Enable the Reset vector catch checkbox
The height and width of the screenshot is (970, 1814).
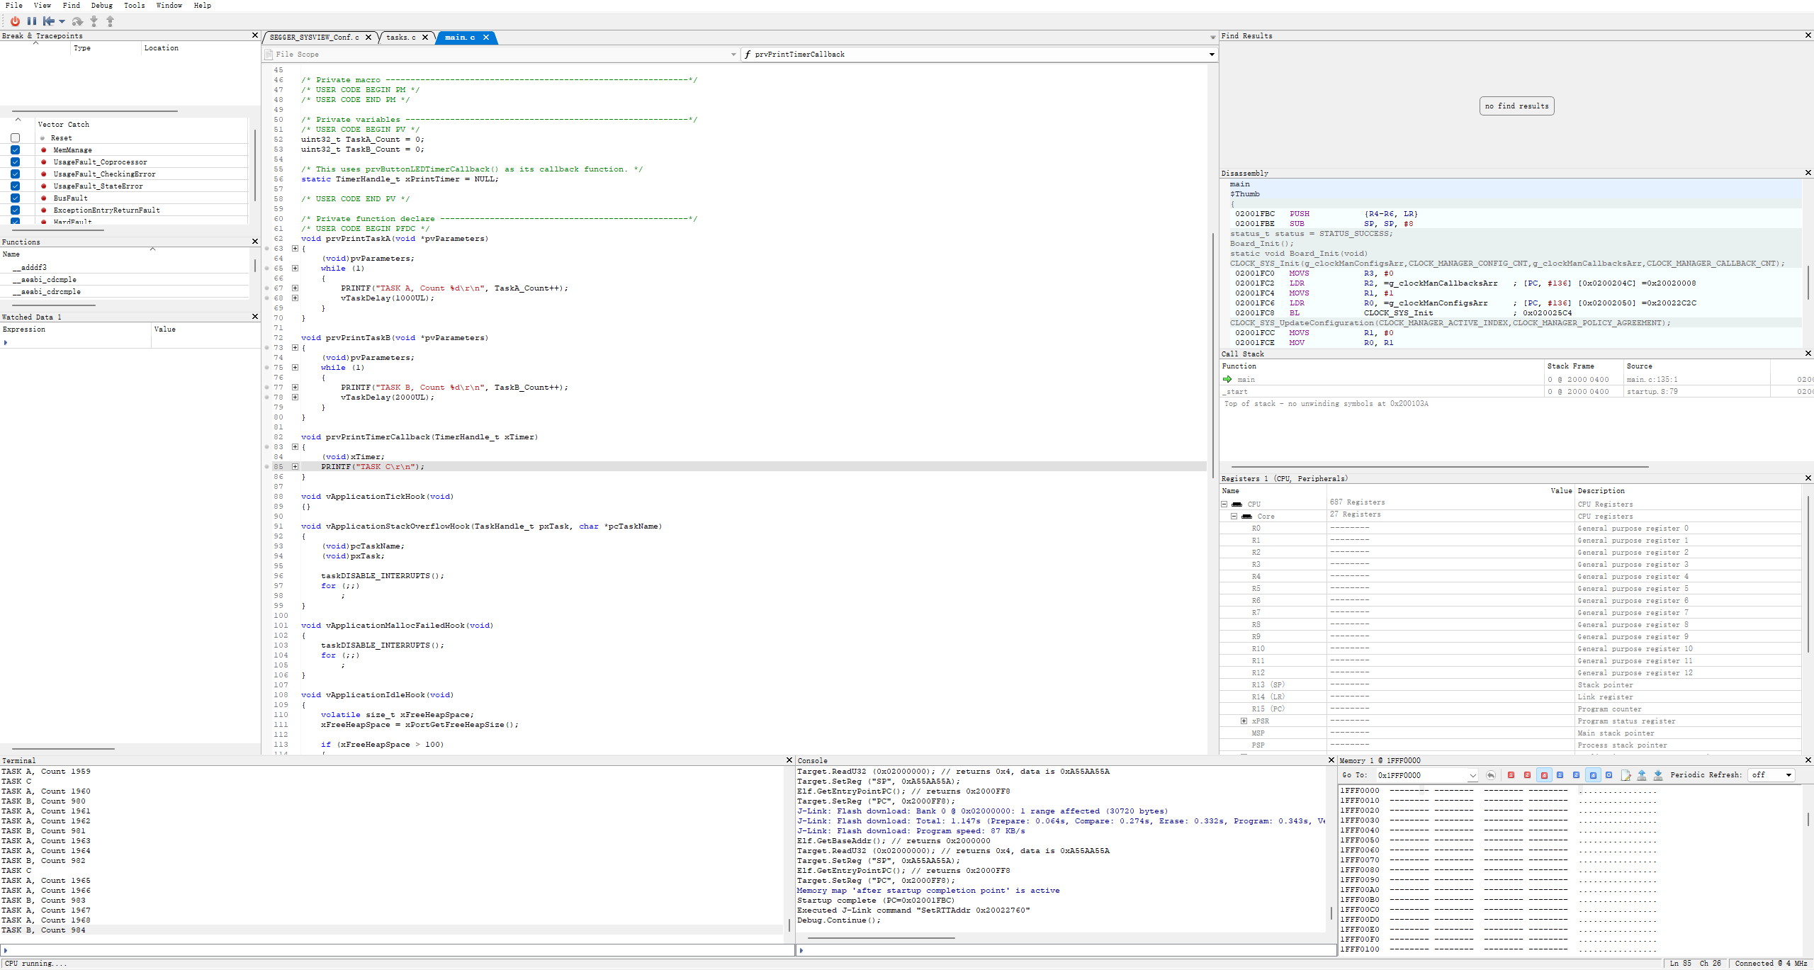(15, 138)
